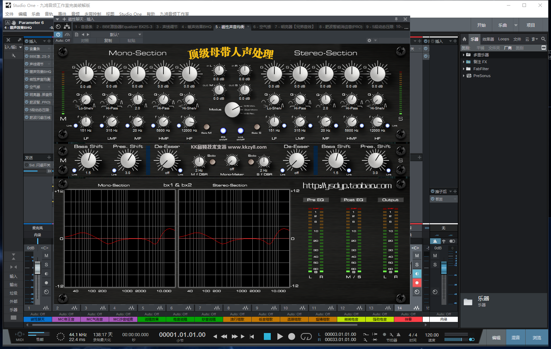The image size is (551, 349).
Task: Click the Parameter 6 hand icon
Action: point(14,23)
